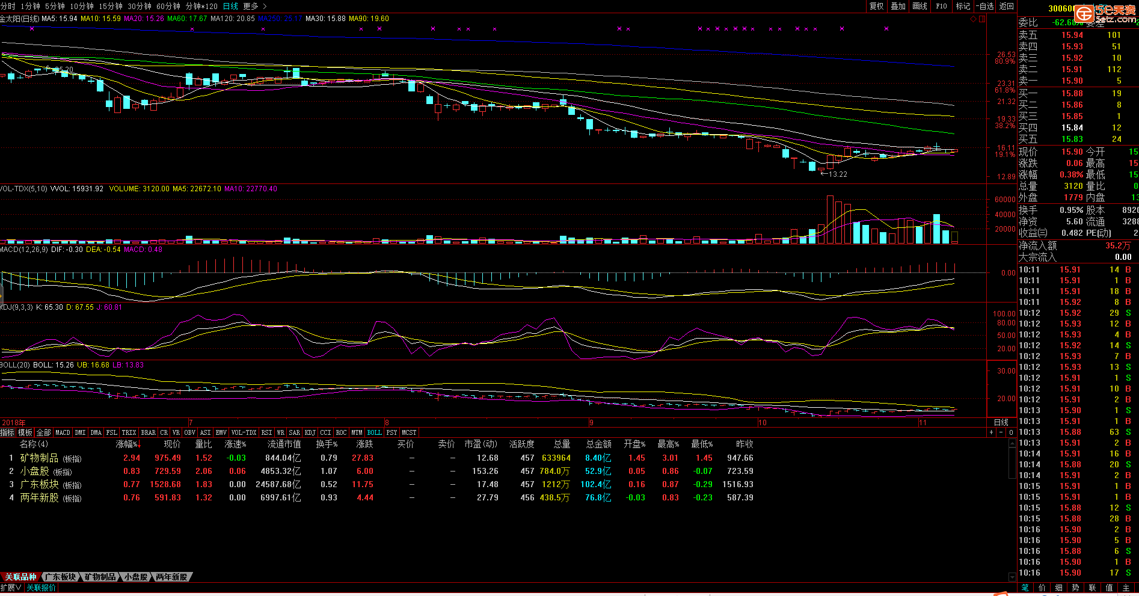The width and height of the screenshot is (1139, 596).
Task: Switch to the 60分钟 period
Action: pos(168,6)
